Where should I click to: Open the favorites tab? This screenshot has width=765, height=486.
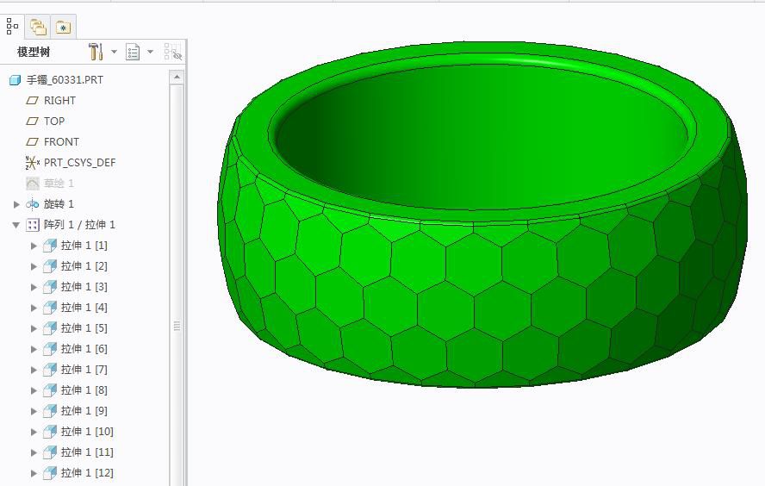[63, 27]
